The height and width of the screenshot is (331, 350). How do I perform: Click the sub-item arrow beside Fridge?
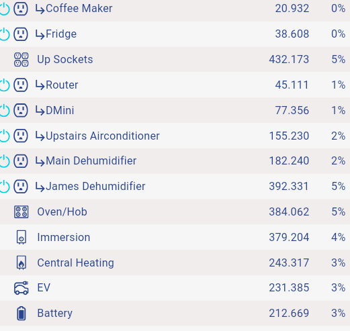[x=40, y=34]
